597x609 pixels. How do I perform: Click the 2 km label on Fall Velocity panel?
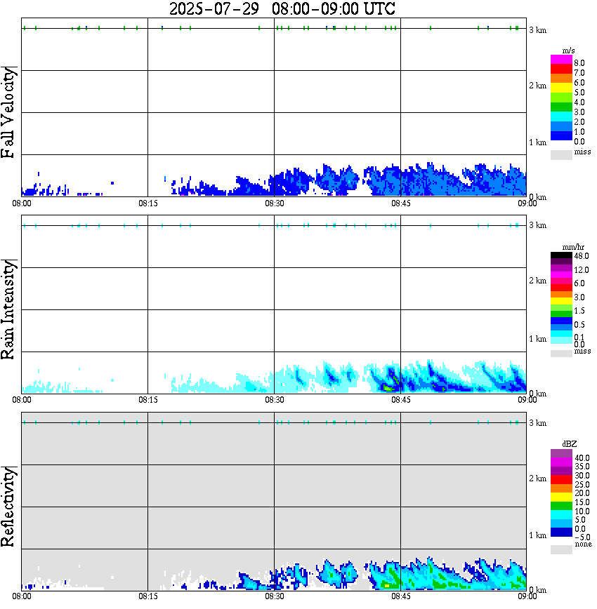[x=537, y=86]
